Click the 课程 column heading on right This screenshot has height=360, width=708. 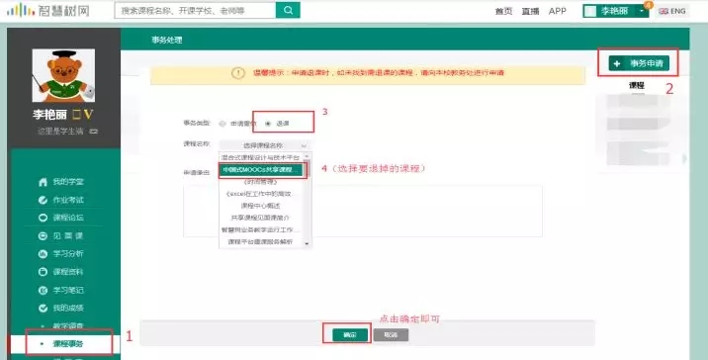pyautogui.click(x=637, y=85)
